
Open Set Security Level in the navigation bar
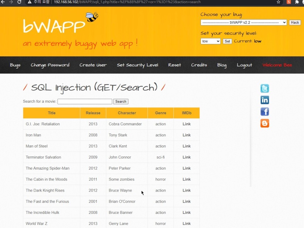point(138,65)
